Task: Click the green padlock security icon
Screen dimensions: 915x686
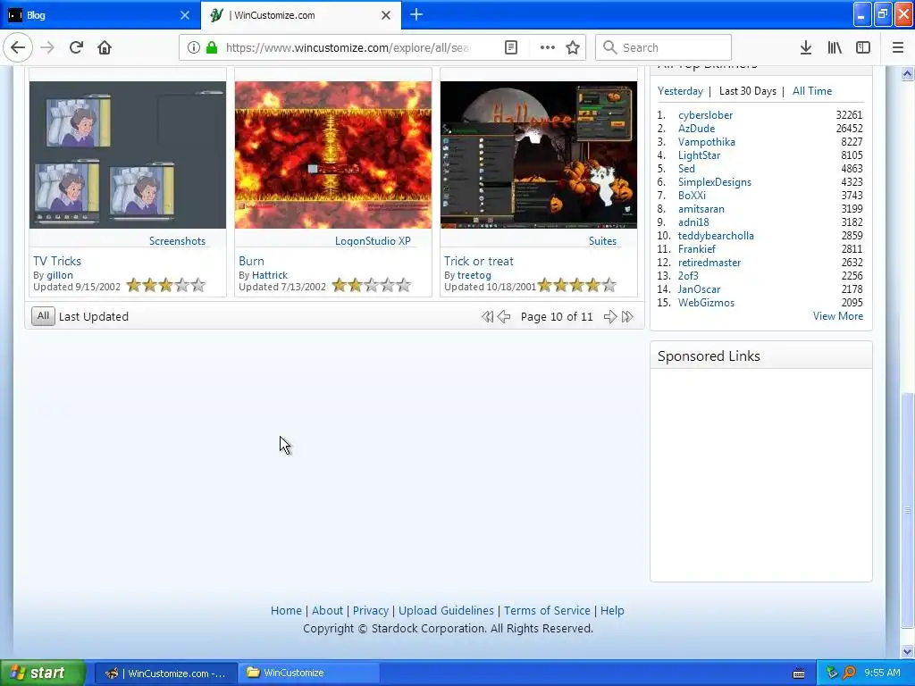Action: (x=212, y=47)
